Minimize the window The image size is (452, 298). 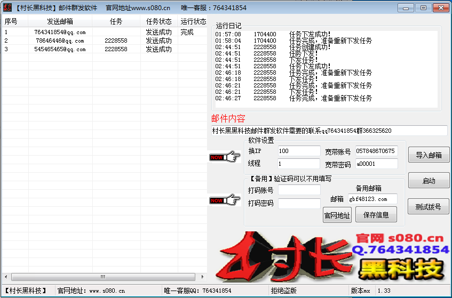coord(406,8)
